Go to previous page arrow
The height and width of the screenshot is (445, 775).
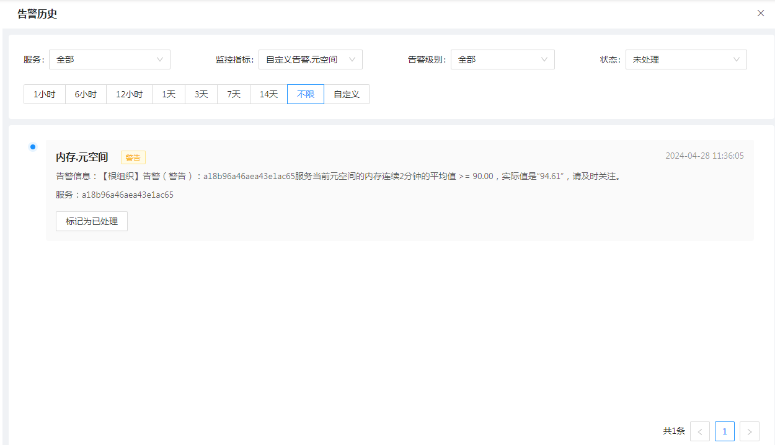tap(700, 431)
